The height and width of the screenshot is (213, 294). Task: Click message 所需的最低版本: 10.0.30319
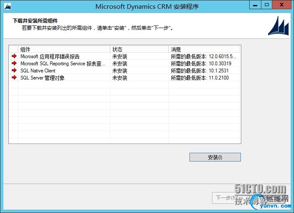click(201, 64)
